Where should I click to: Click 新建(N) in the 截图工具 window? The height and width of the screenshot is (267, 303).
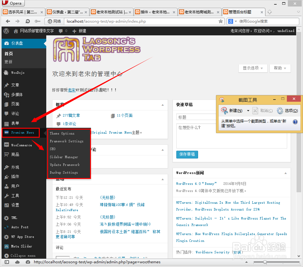(232, 111)
